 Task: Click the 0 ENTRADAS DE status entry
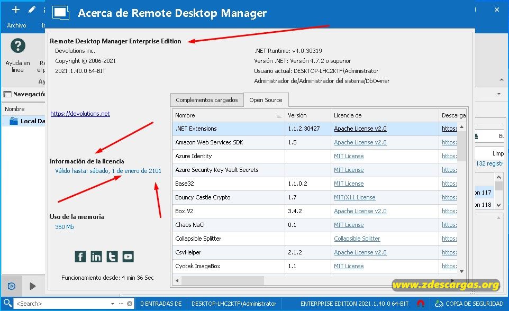[x=161, y=304]
